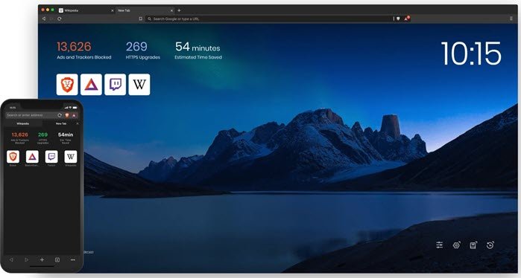Click the 54 minutes Estimated Time Saved stat

coord(198,51)
